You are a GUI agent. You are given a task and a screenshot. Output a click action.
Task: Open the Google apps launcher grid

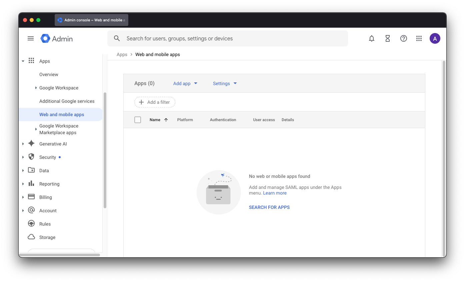click(x=419, y=38)
